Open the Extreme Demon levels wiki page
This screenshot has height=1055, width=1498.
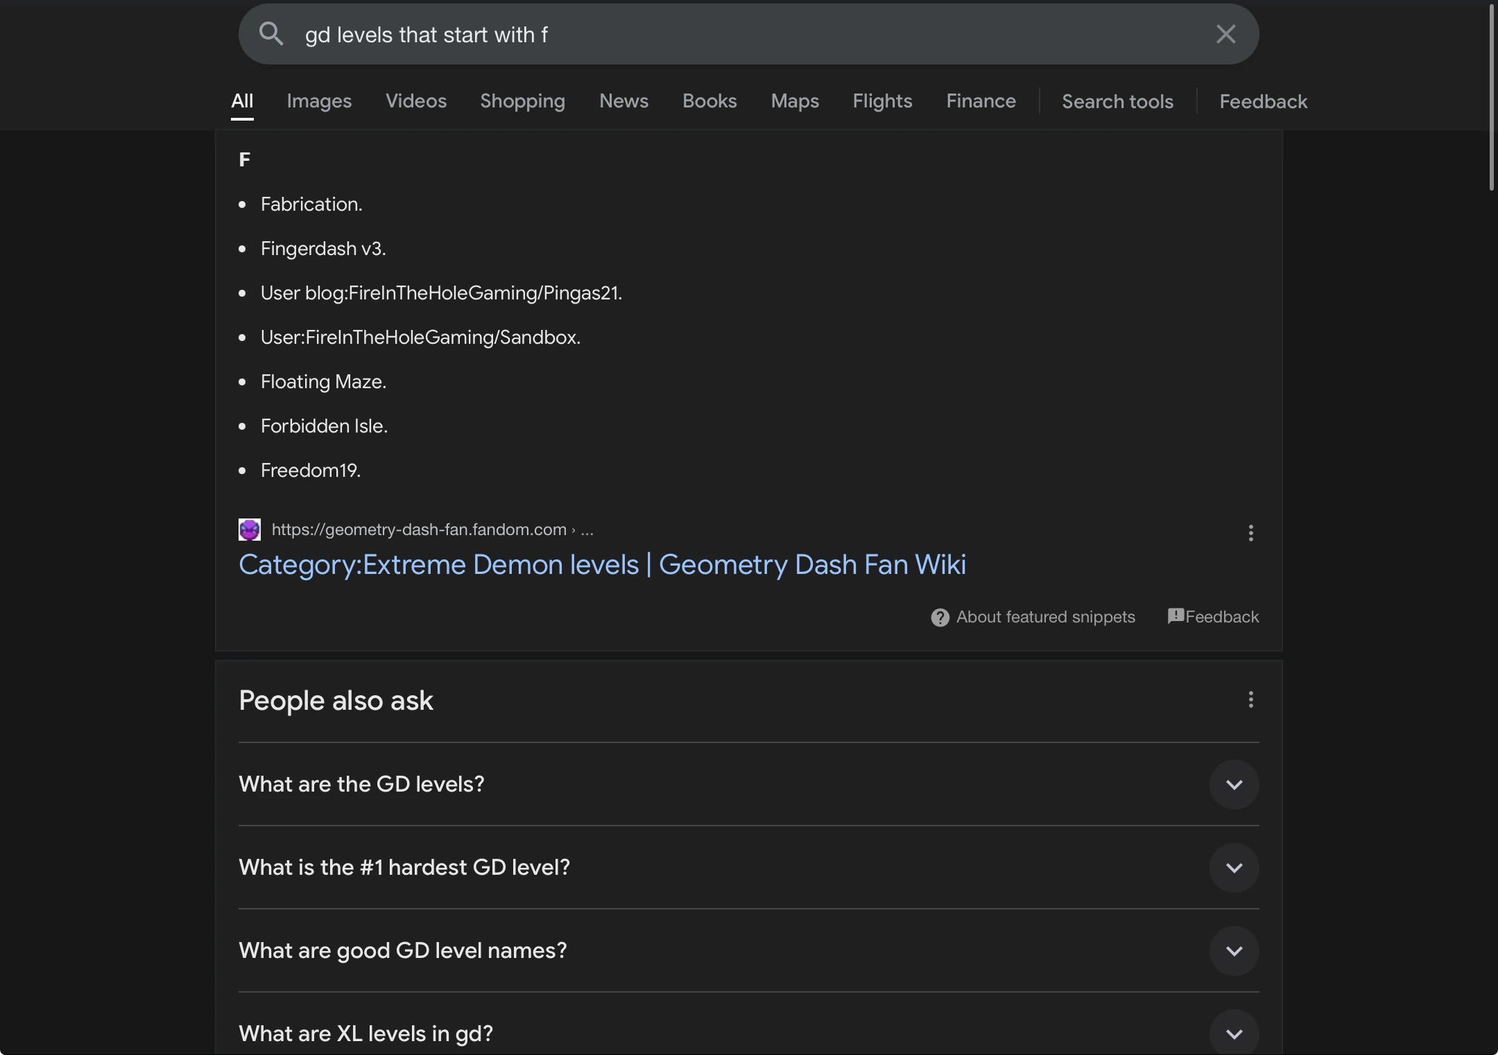click(603, 565)
